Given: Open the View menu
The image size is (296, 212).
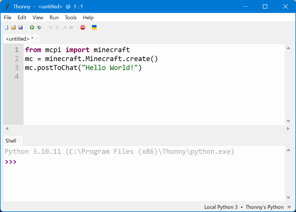Looking at the screenshot, I should pyautogui.click(x=38, y=18).
